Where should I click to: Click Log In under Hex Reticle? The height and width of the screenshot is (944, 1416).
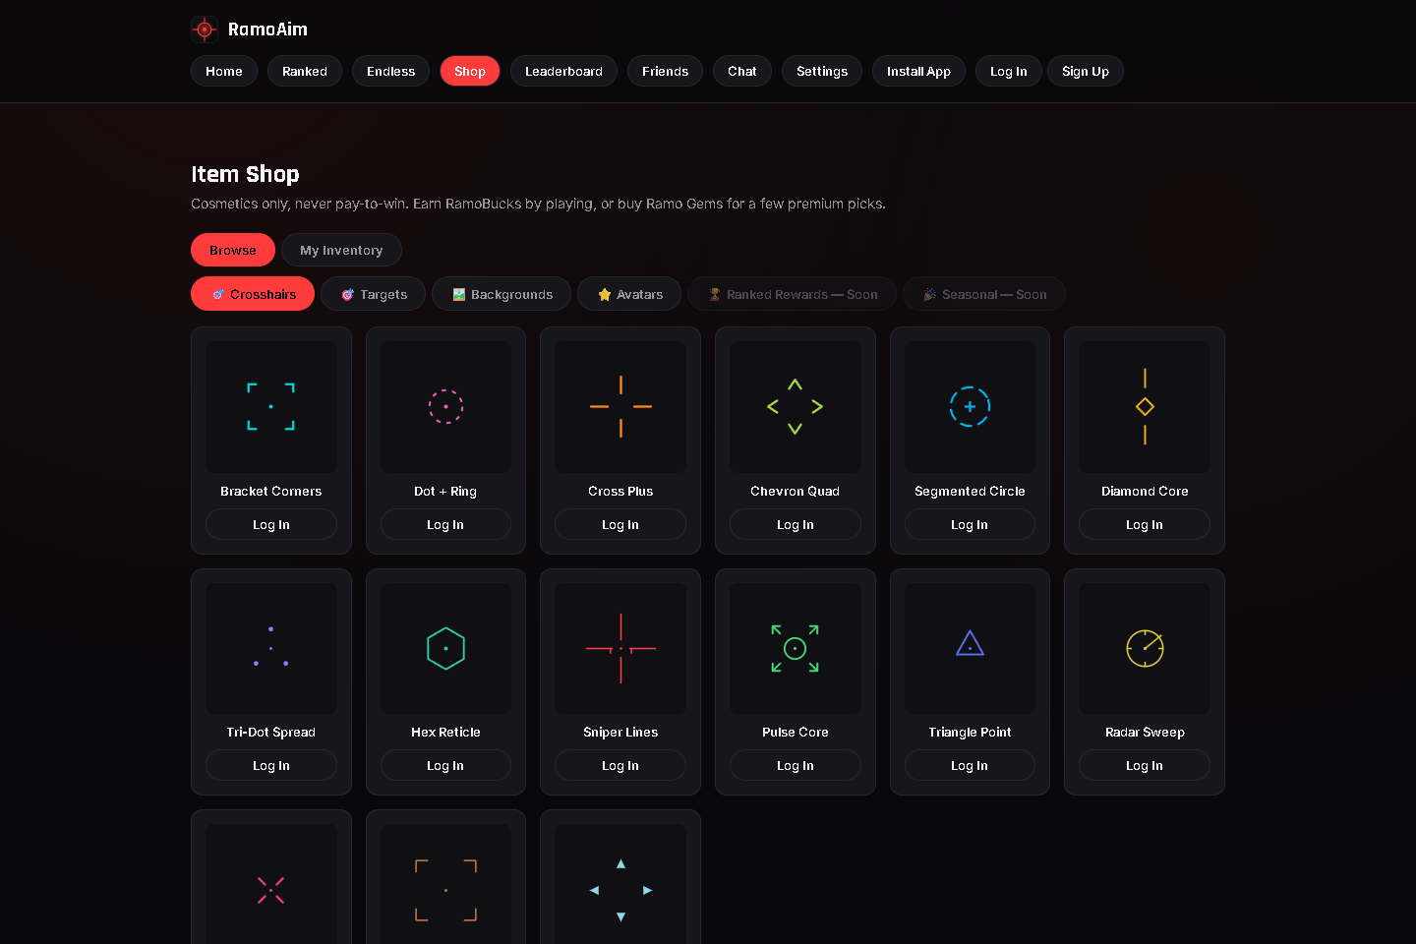click(x=445, y=765)
